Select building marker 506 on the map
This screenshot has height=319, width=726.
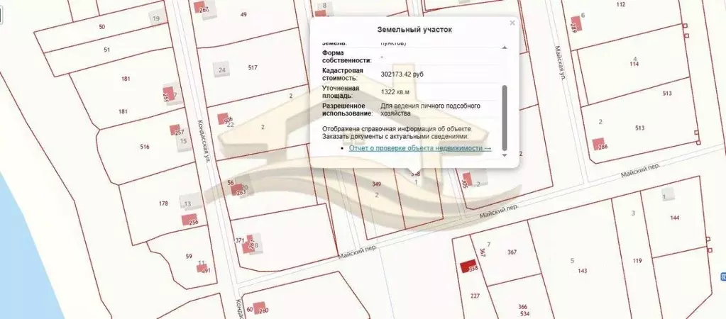point(224,119)
